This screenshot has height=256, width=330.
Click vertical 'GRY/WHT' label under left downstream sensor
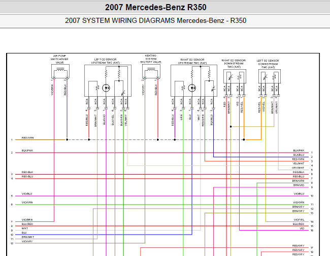pos(277,107)
